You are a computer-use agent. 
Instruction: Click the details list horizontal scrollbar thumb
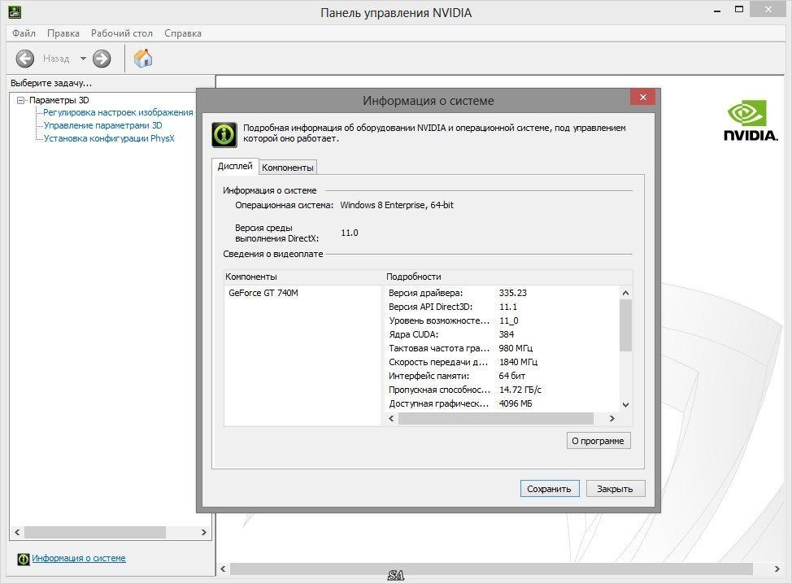(496, 418)
